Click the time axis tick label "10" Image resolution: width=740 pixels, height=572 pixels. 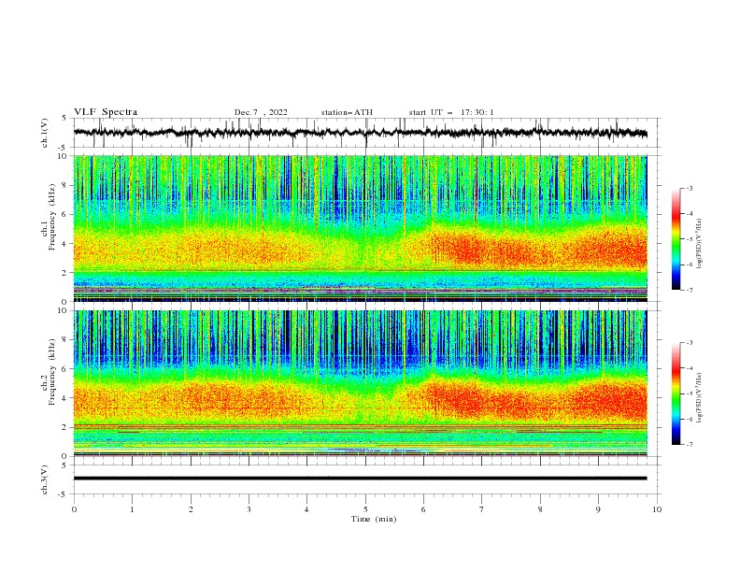tap(657, 509)
